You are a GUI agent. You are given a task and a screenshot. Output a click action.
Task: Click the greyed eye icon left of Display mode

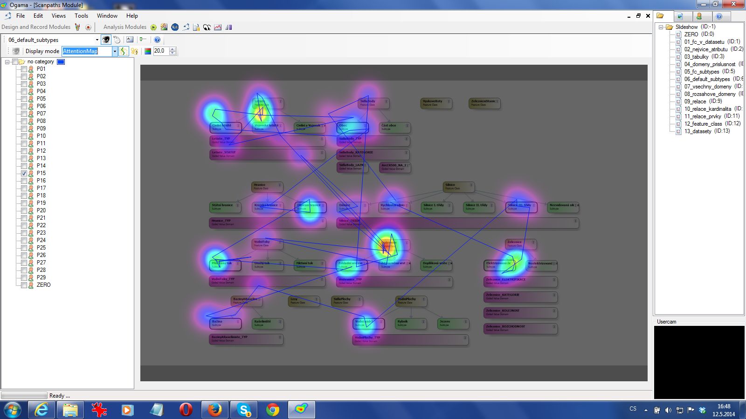16,51
